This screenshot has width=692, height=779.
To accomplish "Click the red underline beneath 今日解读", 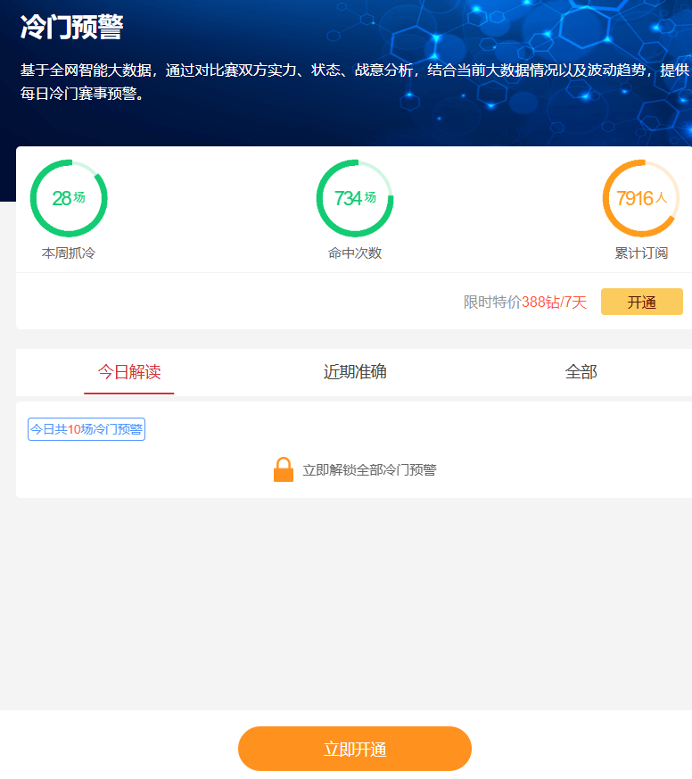I will click(129, 393).
